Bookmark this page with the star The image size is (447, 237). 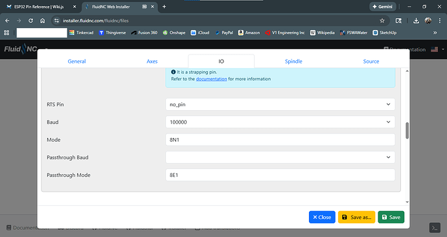coord(382,21)
